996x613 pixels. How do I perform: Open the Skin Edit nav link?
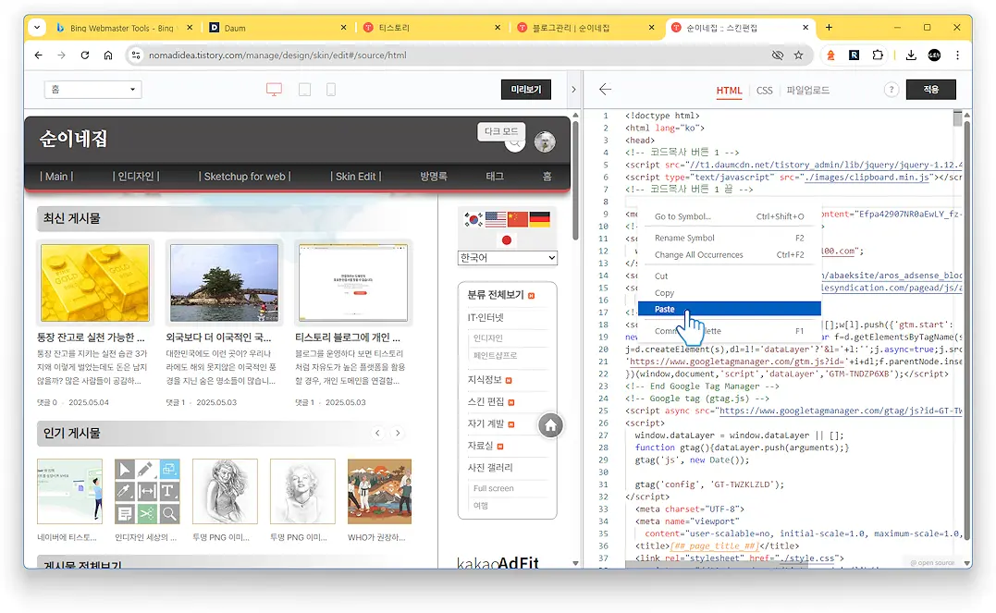tap(356, 177)
